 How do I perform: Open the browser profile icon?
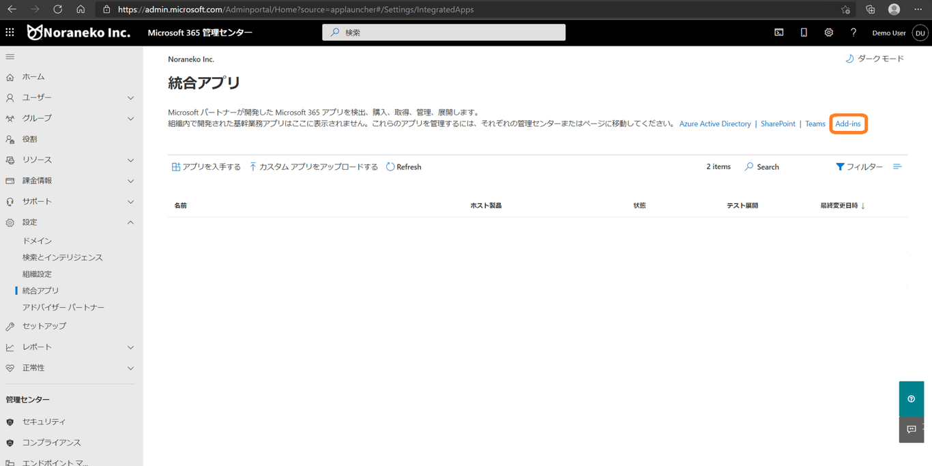point(894,10)
